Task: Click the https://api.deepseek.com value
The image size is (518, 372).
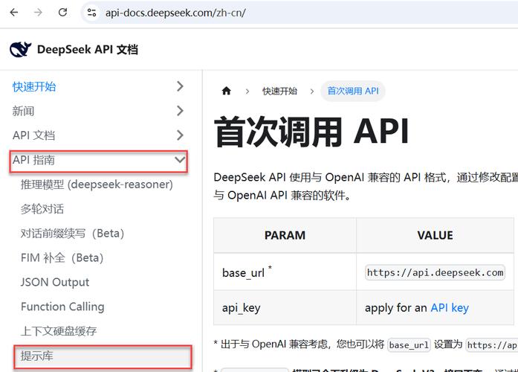Action: 435,273
